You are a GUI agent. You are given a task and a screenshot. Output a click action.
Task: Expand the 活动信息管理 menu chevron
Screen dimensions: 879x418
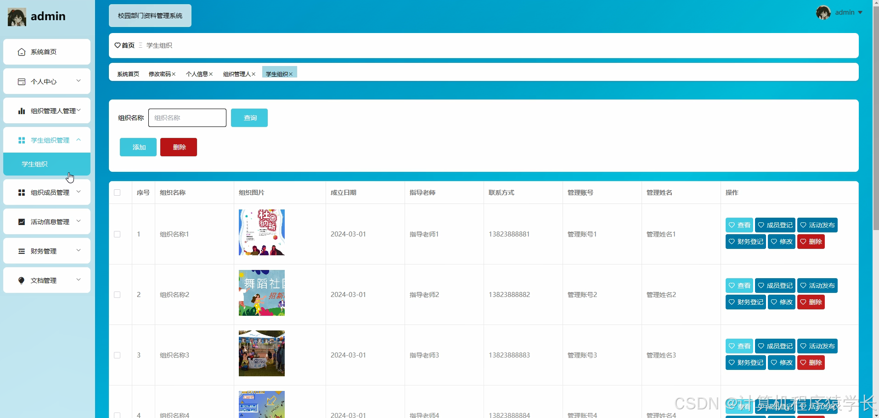coord(79,221)
